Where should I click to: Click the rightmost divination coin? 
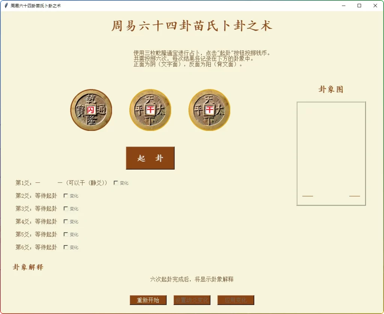pos(209,110)
